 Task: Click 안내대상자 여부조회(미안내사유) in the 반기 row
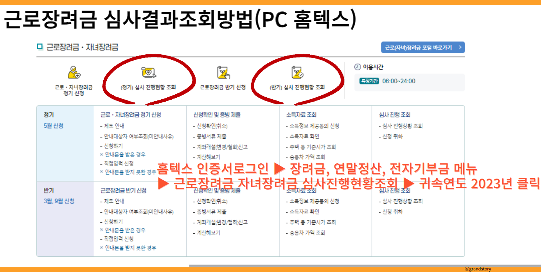point(137,212)
